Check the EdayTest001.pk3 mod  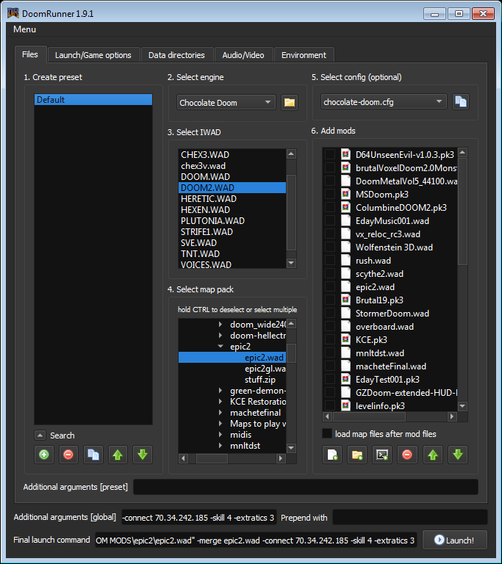pyautogui.click(x=330, y=379)
